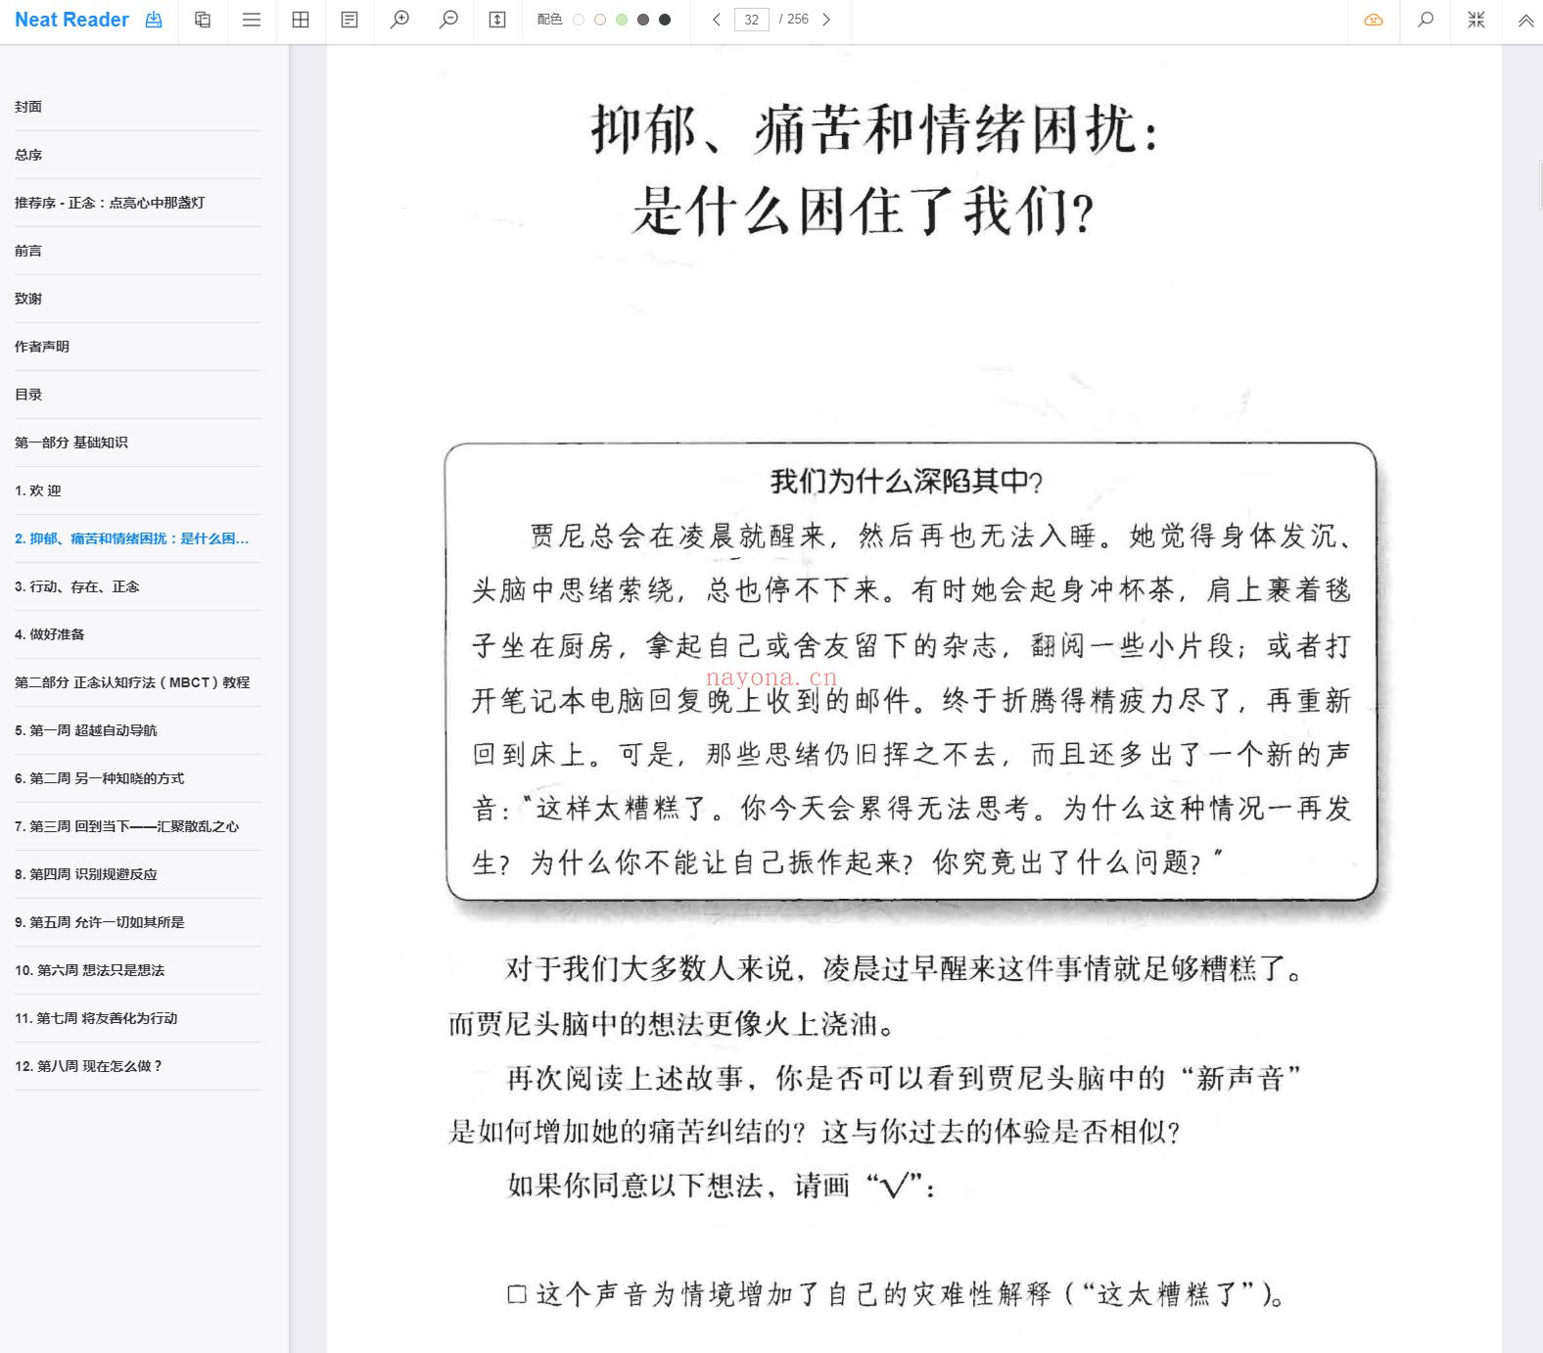The image size is (1543, 1353).
Task: Click the Neat Reader logo
Action: click(x=71, y=20)
